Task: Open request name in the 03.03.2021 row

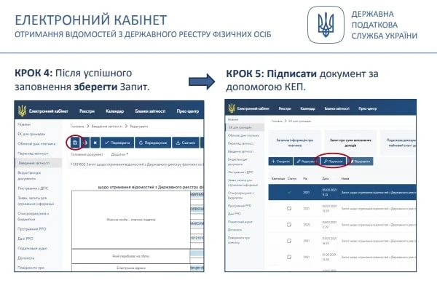Action: click(379, 241)
